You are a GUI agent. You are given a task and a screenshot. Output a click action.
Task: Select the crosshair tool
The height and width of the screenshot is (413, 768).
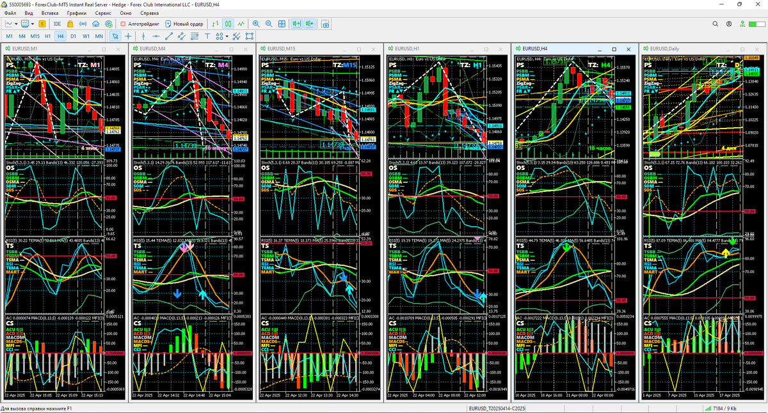tap(128, 36)
